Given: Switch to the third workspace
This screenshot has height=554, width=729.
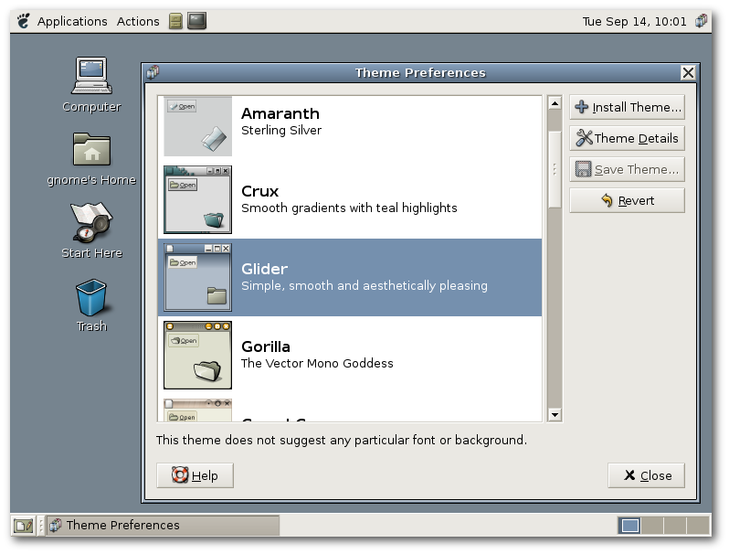Looking at the screenshot, I should [675, 526].
